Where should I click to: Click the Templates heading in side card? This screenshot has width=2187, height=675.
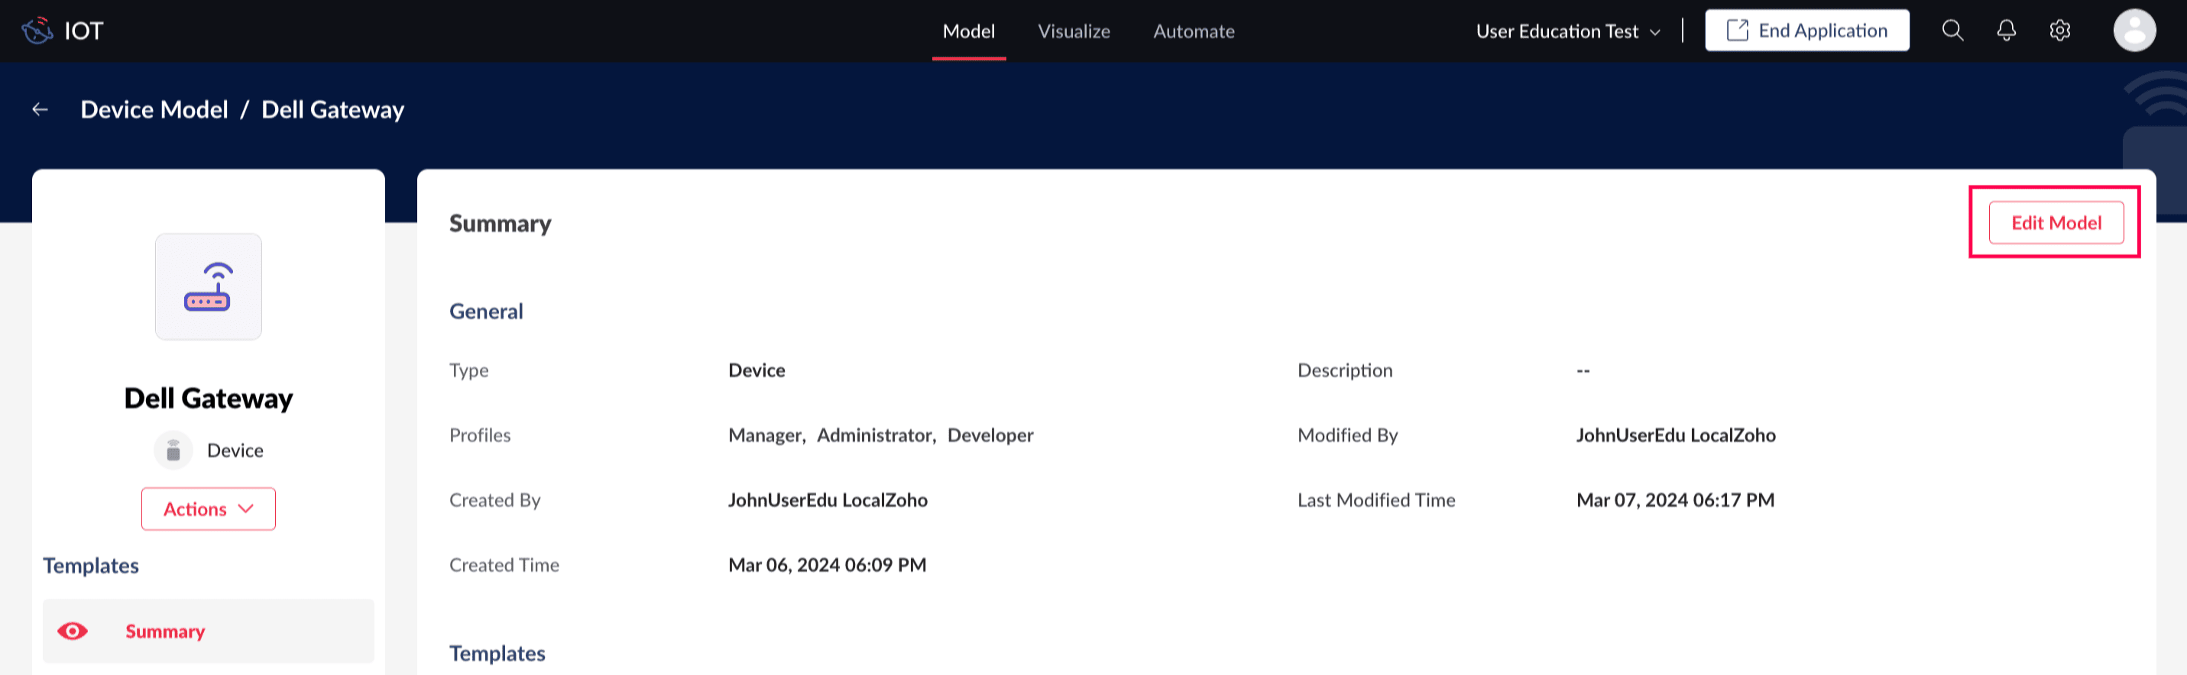pyautogui.click(x=91, y=566)
